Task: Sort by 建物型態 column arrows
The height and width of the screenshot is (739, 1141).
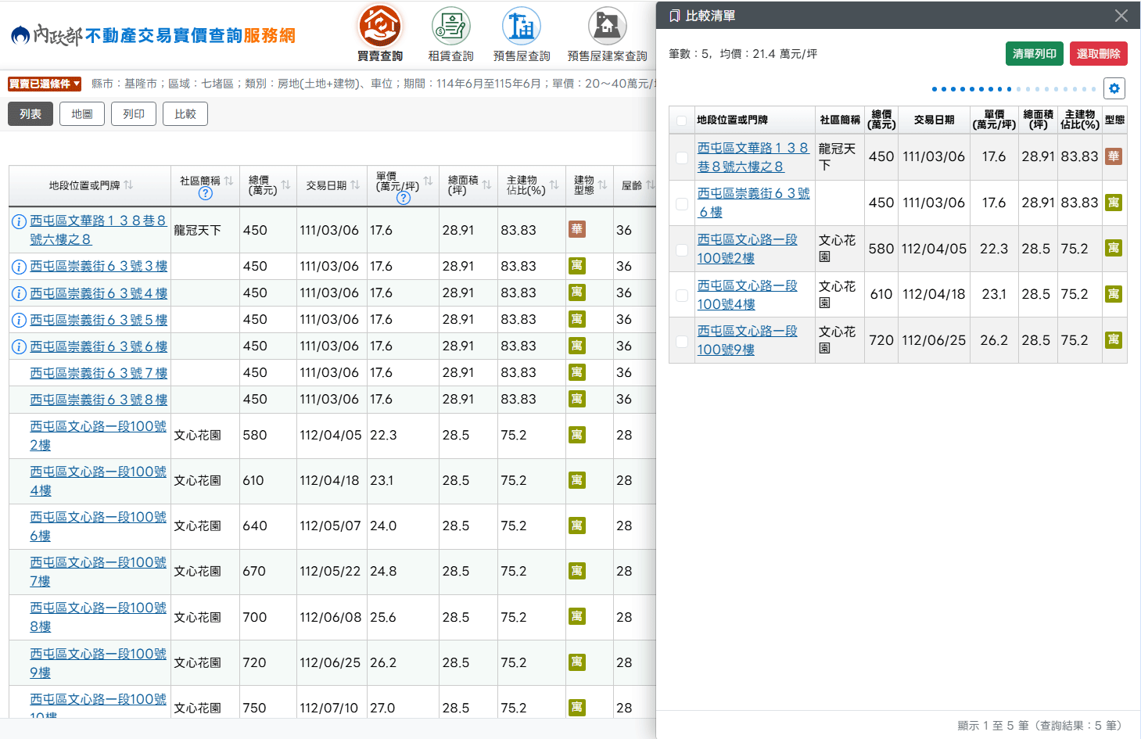Action: (x=602, y=185)
